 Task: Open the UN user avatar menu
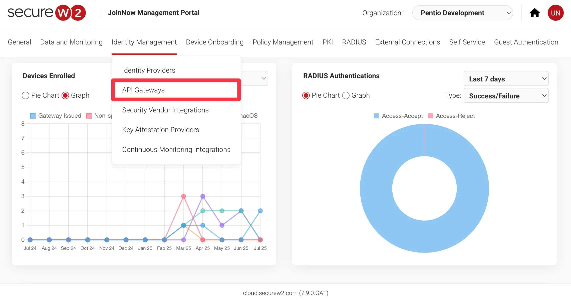[555, 13]
